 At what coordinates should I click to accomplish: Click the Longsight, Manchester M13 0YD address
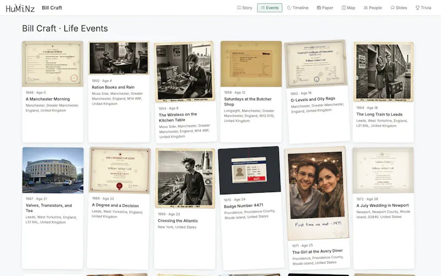[x=249, y=116]
